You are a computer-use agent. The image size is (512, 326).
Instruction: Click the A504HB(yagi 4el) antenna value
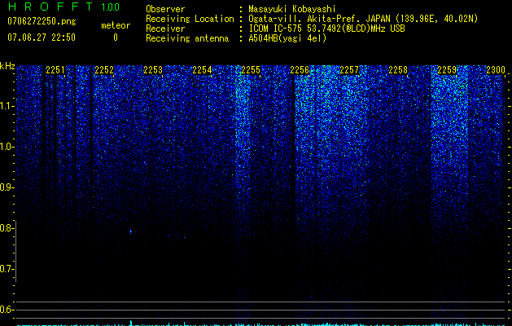point(287,38)
